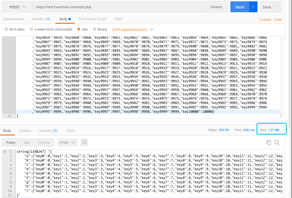
Task: Open Pre-request Script tab
Action: [x=92, y=19]
